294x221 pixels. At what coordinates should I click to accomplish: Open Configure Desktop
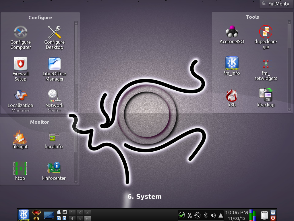click(54, 38)
